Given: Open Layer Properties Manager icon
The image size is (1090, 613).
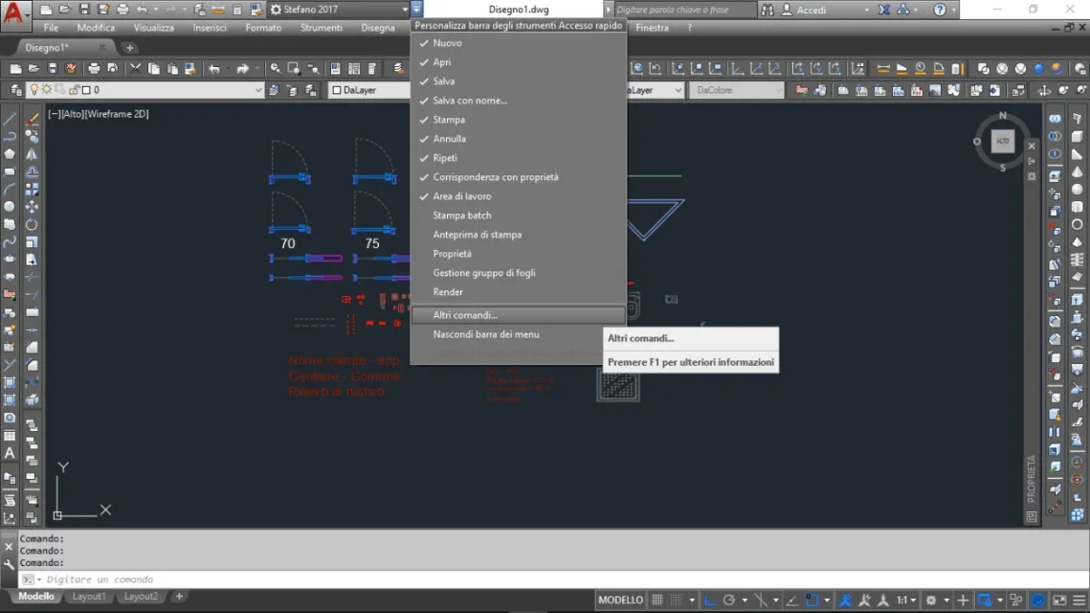Looking at the screenshot, I should point(15,90).
